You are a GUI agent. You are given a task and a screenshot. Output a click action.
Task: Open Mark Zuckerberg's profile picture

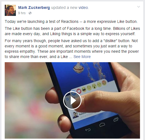pos(10,10)
